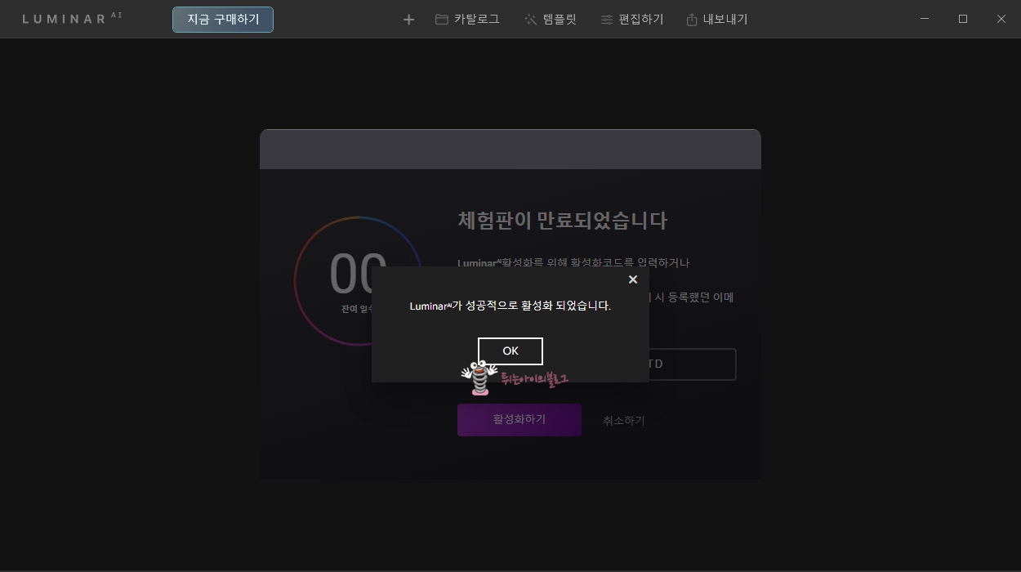Minimize the Luminar AI window
The image size is (1021, 572).
point(925,19)
